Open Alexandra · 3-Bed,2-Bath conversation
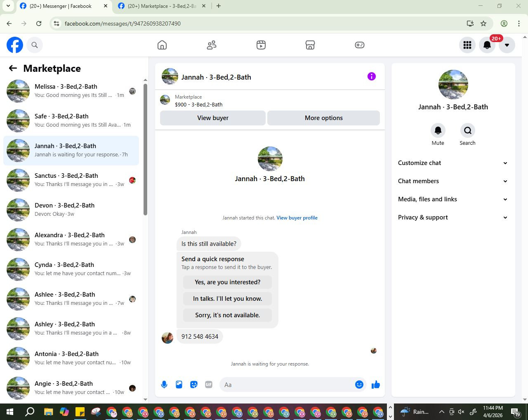This screenshot has width=528, height=420. click(x=71, y=240)
